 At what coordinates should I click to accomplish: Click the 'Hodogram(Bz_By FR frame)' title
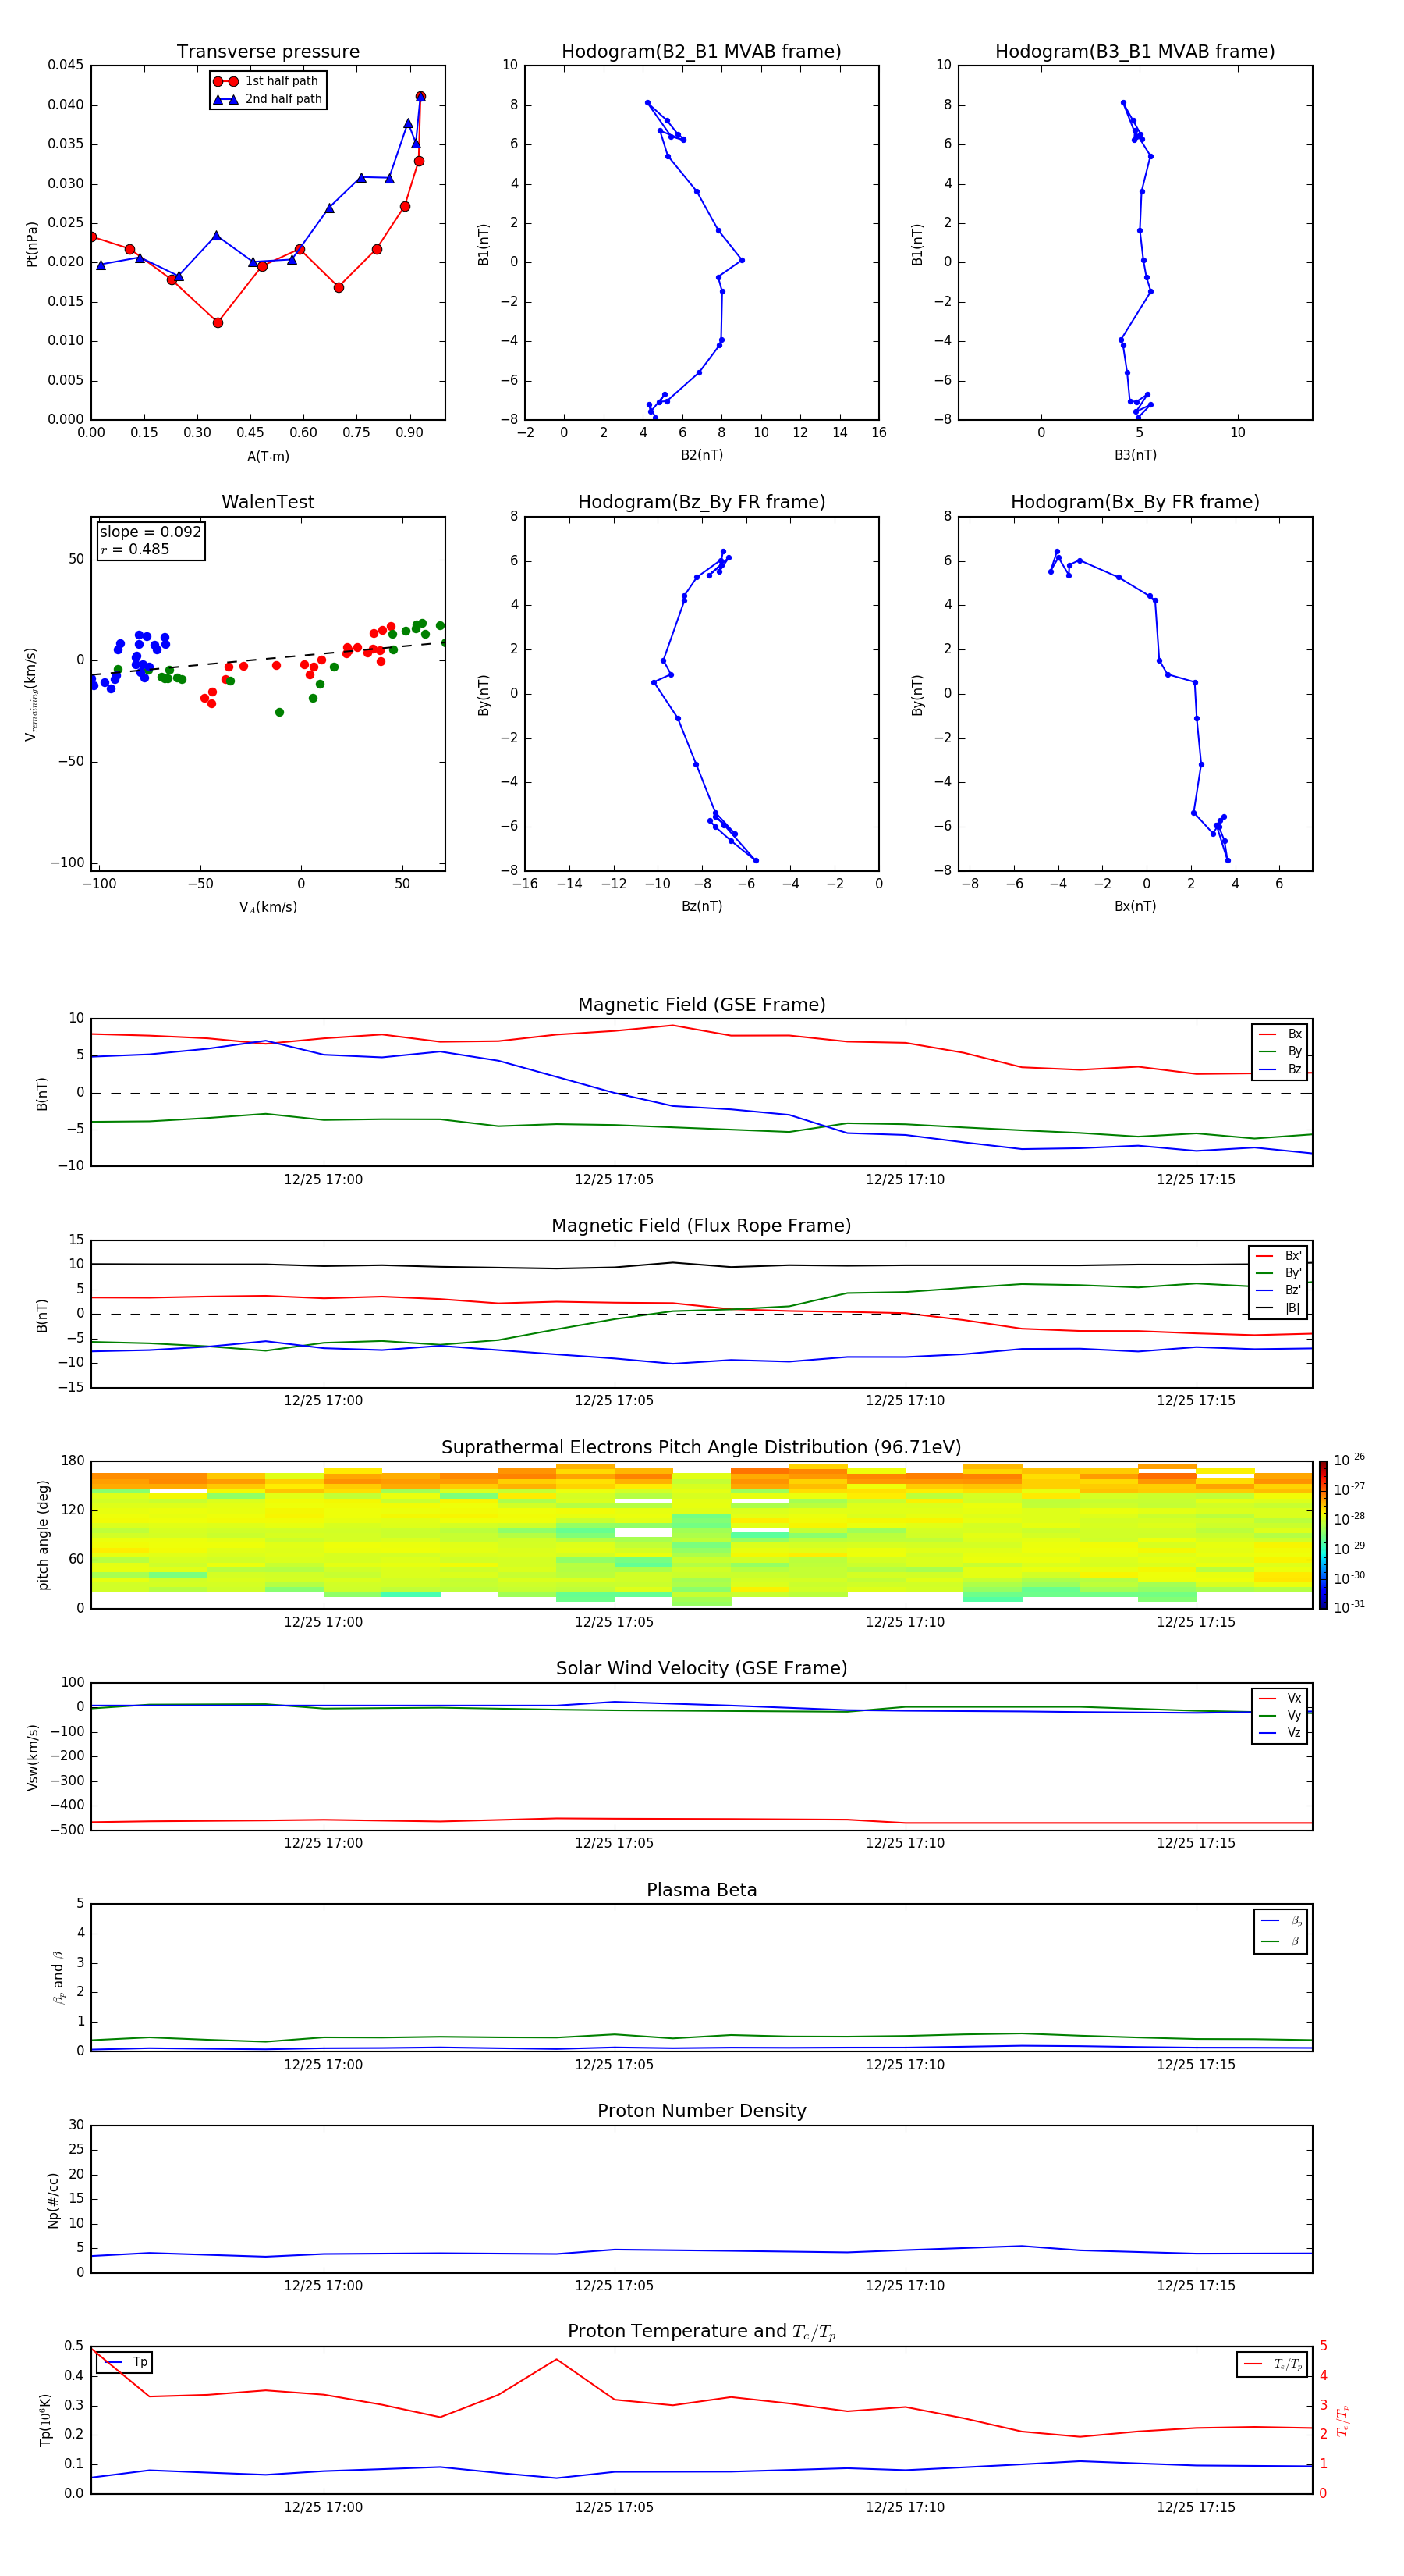coord(701,502)
